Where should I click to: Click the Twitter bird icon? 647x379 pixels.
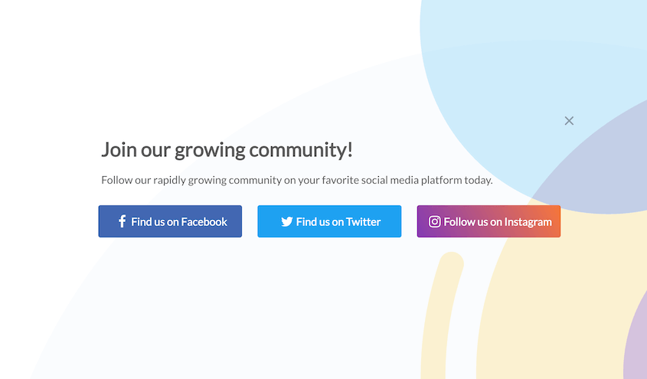(287, 222)
